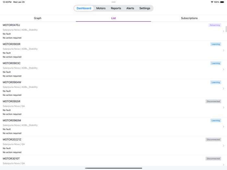The width and height of the screenshot is (227, 170).
Task: Select the MOTOR0960M title
Action: coord(12,120)
